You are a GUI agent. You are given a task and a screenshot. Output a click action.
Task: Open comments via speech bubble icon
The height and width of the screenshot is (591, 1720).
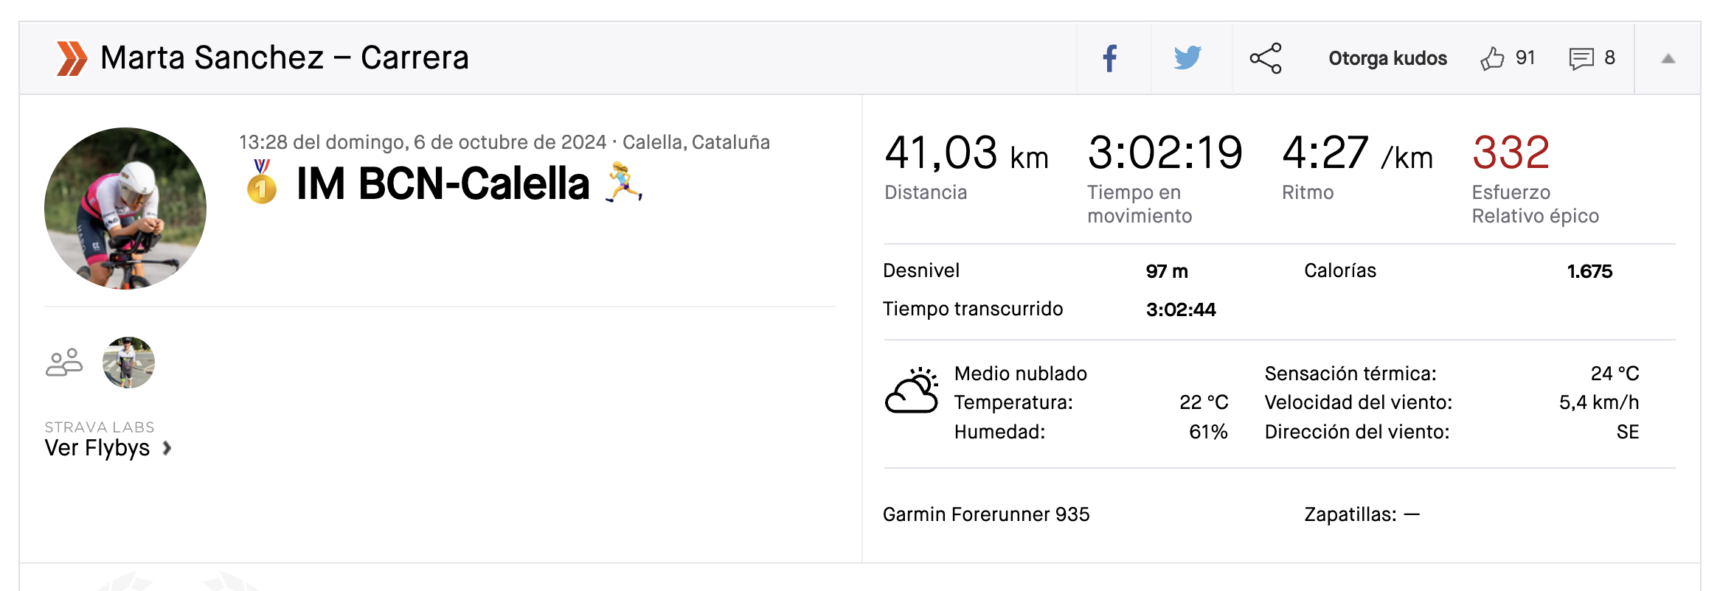point(1581,58)
